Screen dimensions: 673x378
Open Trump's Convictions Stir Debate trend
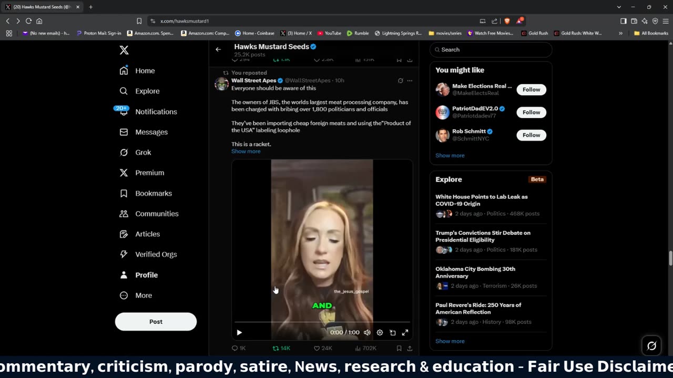click(x=491, y=241)
